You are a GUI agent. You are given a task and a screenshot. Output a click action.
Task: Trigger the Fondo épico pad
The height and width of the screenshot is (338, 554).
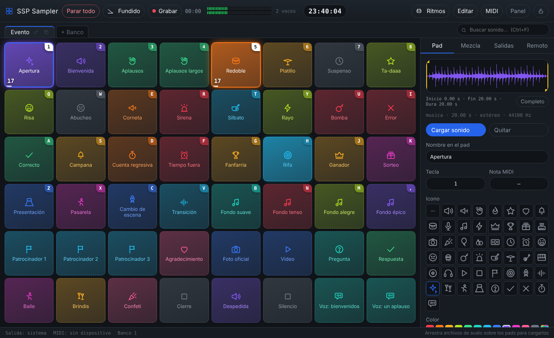pos(391,206)
